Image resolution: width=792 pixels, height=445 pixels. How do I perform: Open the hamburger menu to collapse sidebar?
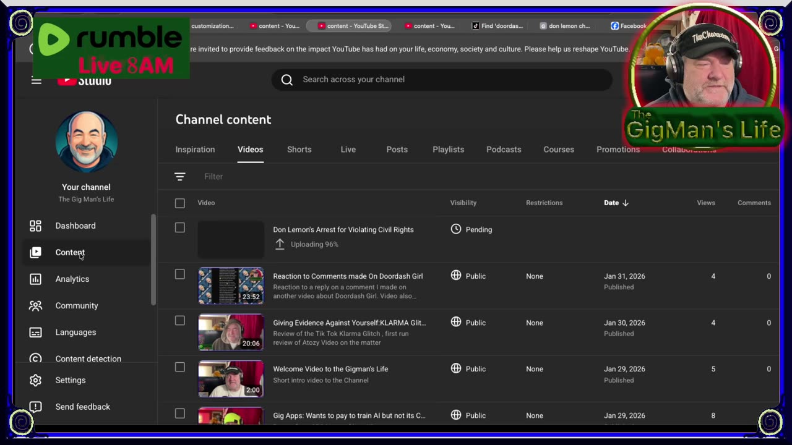37,81
